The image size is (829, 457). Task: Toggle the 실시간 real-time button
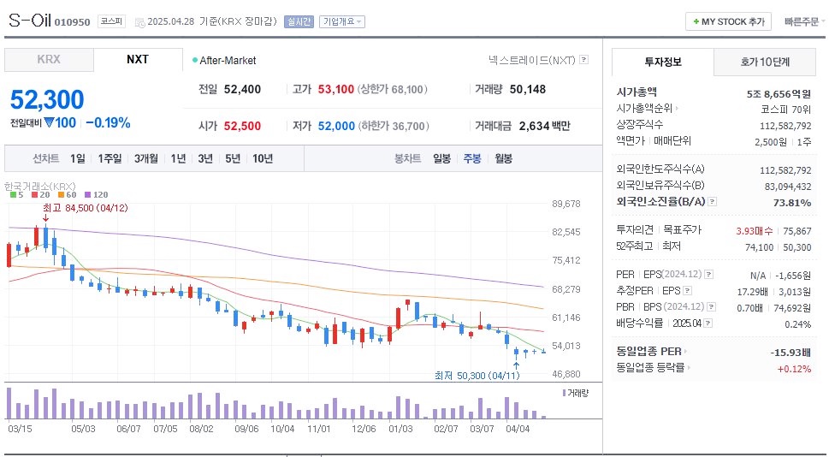coord(299,21)
